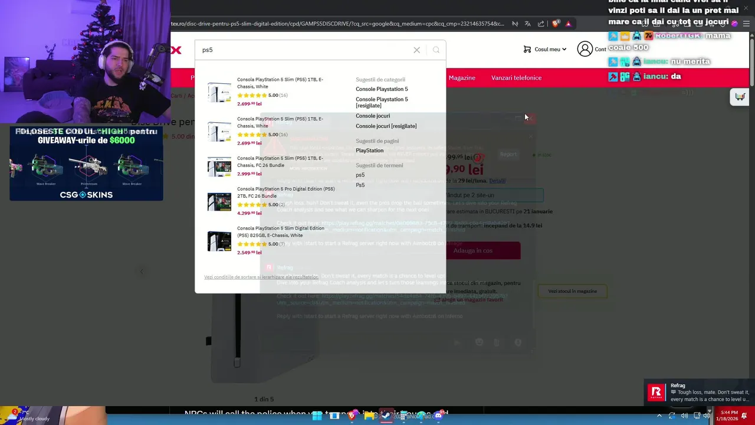The width and height of the screenshot is (755, 425).
Task: Open the Cosul meu cart dropdown
Action: click(x=544, y=50)
